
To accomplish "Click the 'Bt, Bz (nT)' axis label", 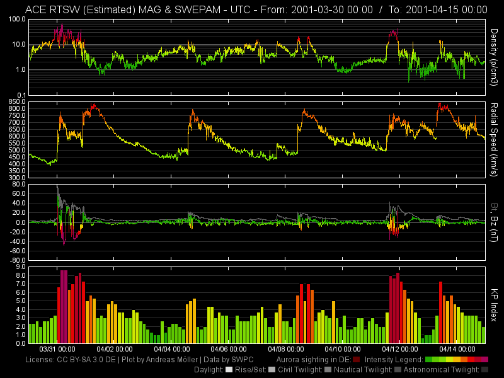I will pos(494,222).
